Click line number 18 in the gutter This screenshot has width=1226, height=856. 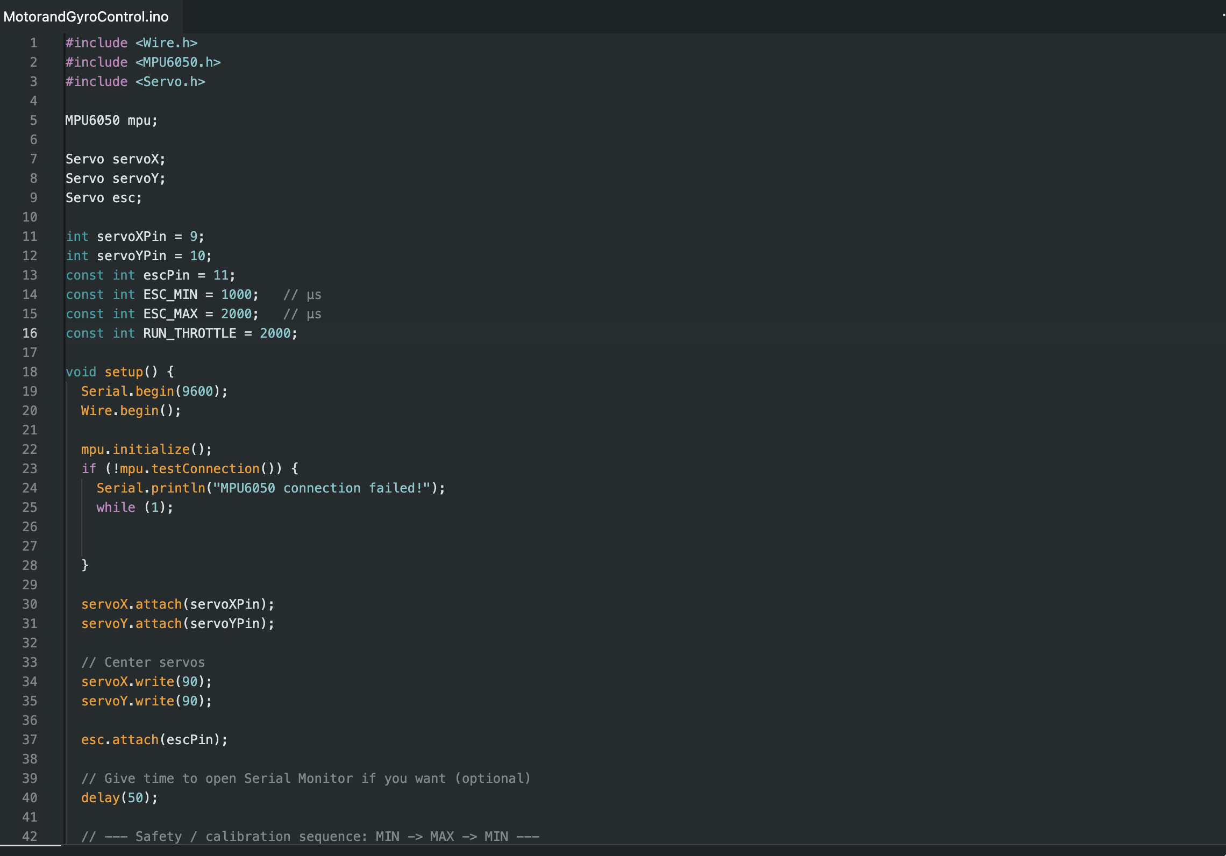pyautogui.click(x=30, y=372)
